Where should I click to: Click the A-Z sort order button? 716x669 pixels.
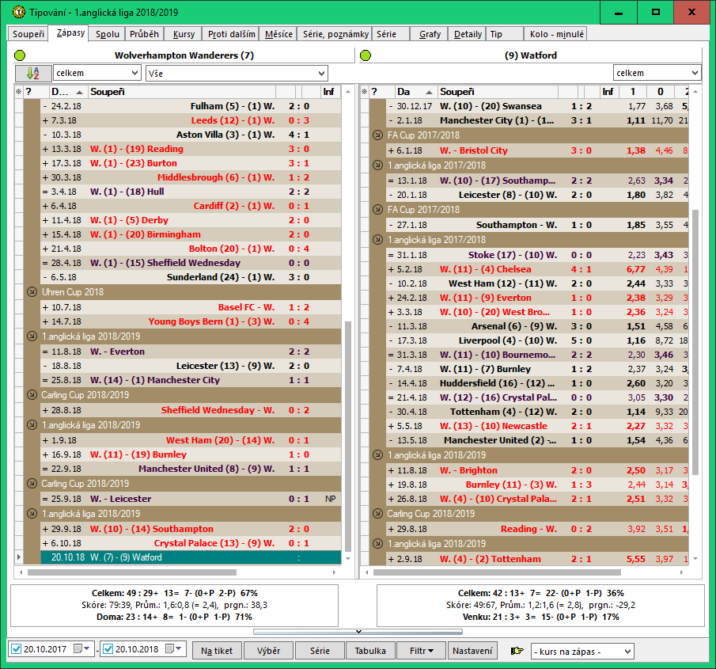tap(33, 73)
